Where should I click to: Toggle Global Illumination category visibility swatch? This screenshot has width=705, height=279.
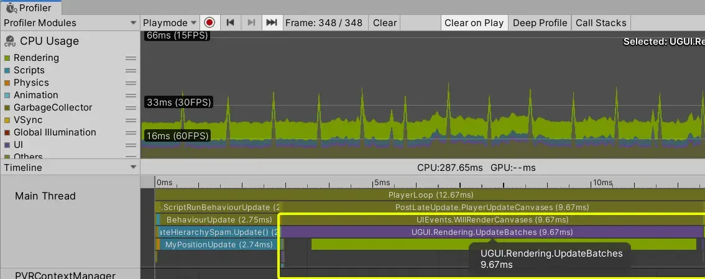tap(7, 132)
